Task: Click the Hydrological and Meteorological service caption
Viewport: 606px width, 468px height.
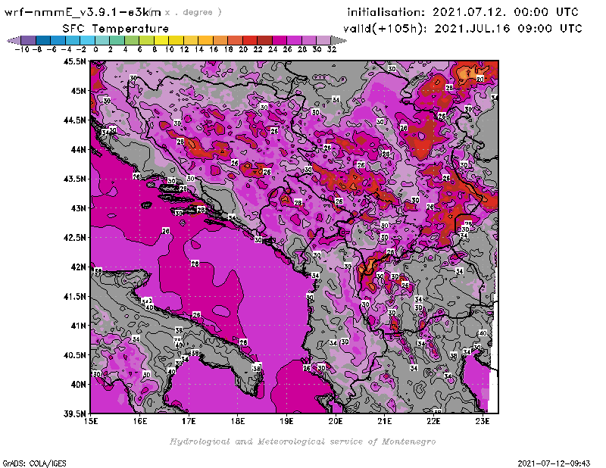Action: [x=302, y=441]
